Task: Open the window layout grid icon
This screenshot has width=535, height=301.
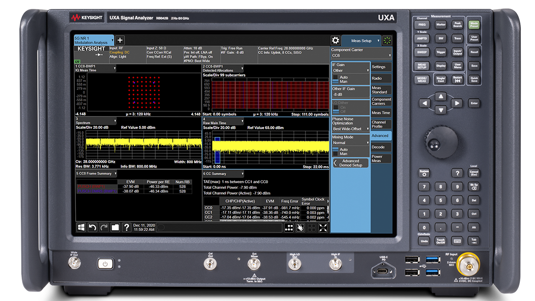Action: (289, 228)
